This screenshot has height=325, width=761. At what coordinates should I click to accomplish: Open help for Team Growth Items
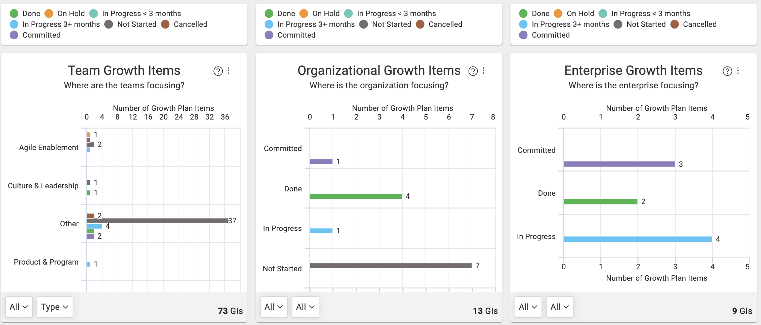pos(218,71)
